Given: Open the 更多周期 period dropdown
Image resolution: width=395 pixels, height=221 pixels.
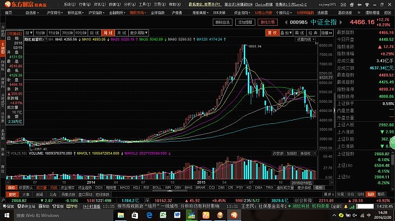Looking at the screenshot, I should [x=139, y=33].
